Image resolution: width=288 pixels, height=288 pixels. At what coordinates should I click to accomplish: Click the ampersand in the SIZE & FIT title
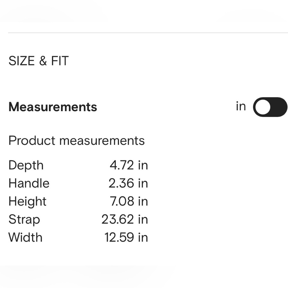pos(43,61)
